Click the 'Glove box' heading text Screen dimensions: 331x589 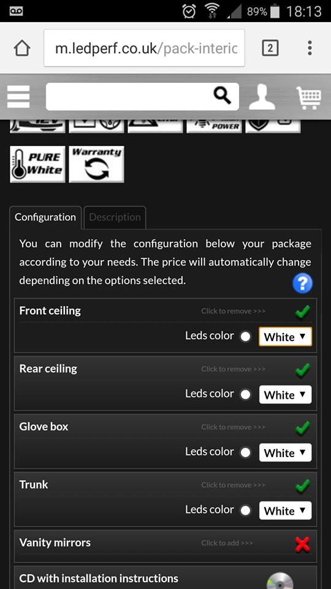44,427
